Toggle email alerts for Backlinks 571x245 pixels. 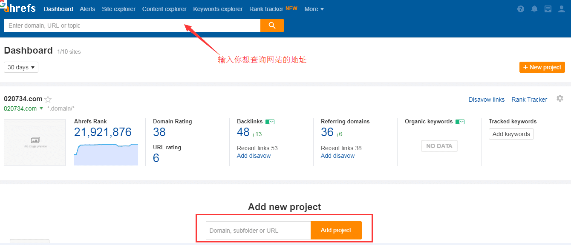[270, 121]
